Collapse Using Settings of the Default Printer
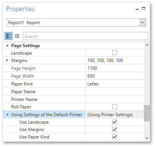Screen dimensions: 155x147 pos(7,114)
